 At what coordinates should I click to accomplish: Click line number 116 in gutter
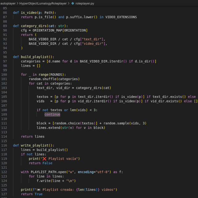click(x=5, y=145)
